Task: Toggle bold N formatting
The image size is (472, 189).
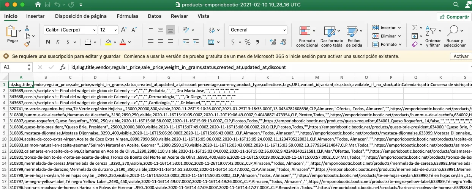Action: tap(48, 42)
